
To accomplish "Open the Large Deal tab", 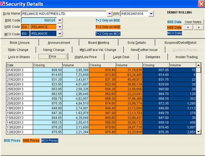I will click(121, 57).
